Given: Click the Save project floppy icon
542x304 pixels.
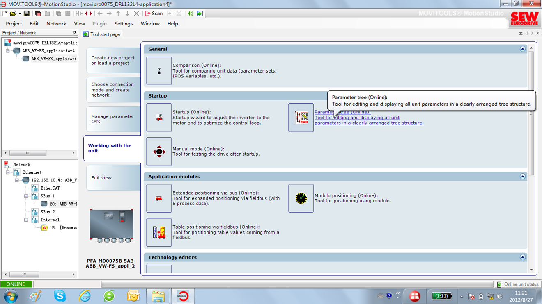Looking at the screenshot, I should (26, 14).
